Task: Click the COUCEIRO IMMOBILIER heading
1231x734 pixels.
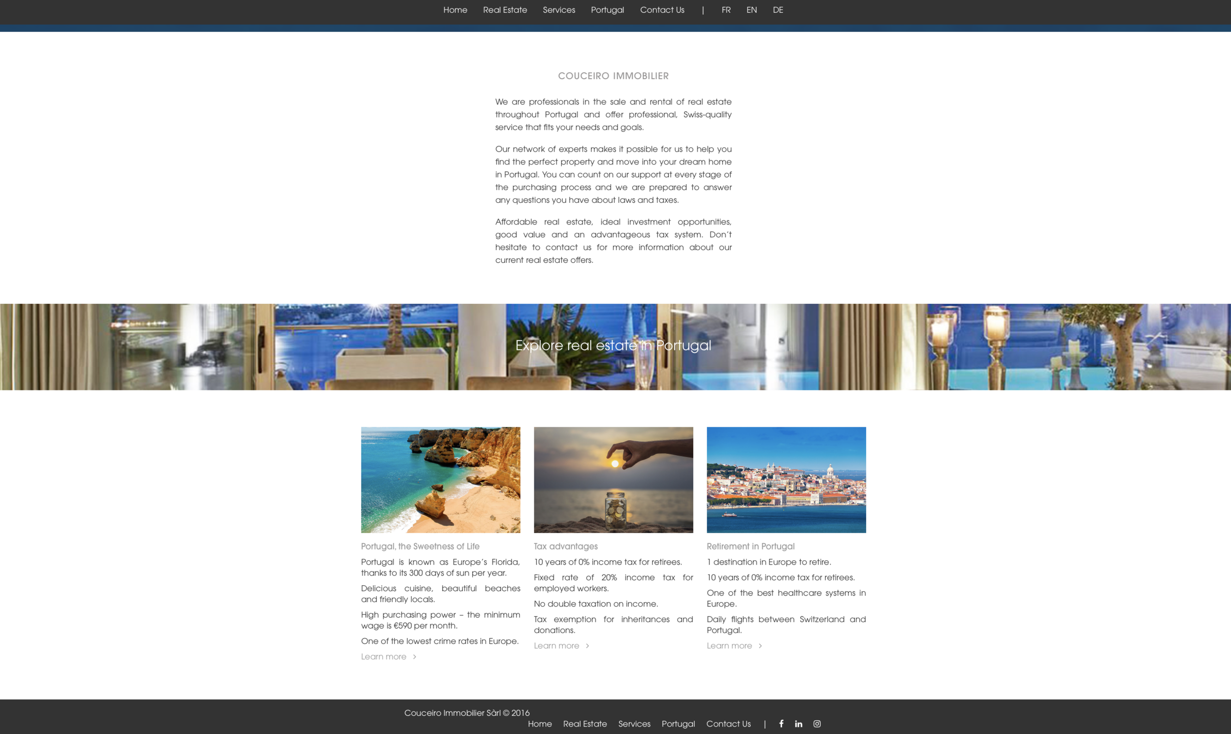Action: click(x=613, y=76)
